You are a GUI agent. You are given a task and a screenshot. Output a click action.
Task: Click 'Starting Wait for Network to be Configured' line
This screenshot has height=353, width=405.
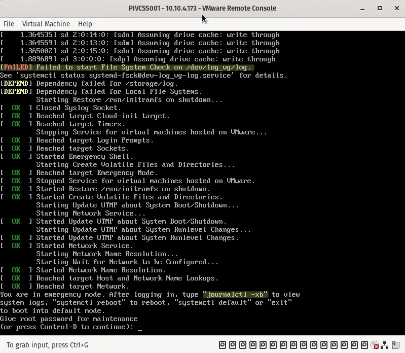pos(127,262)
